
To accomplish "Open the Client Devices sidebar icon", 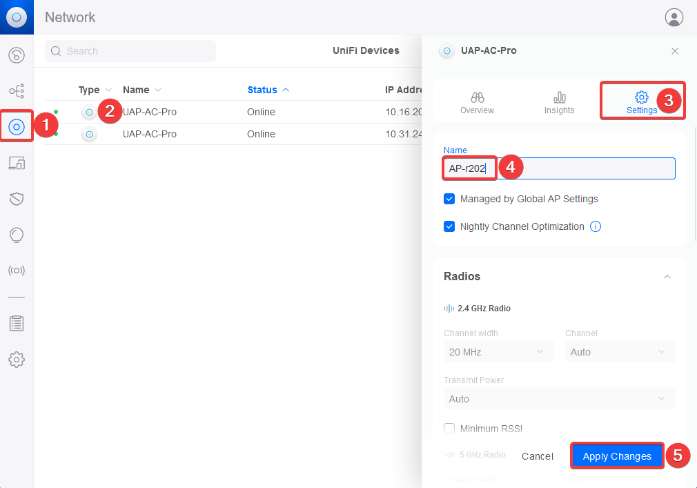I will pos(17,163).
